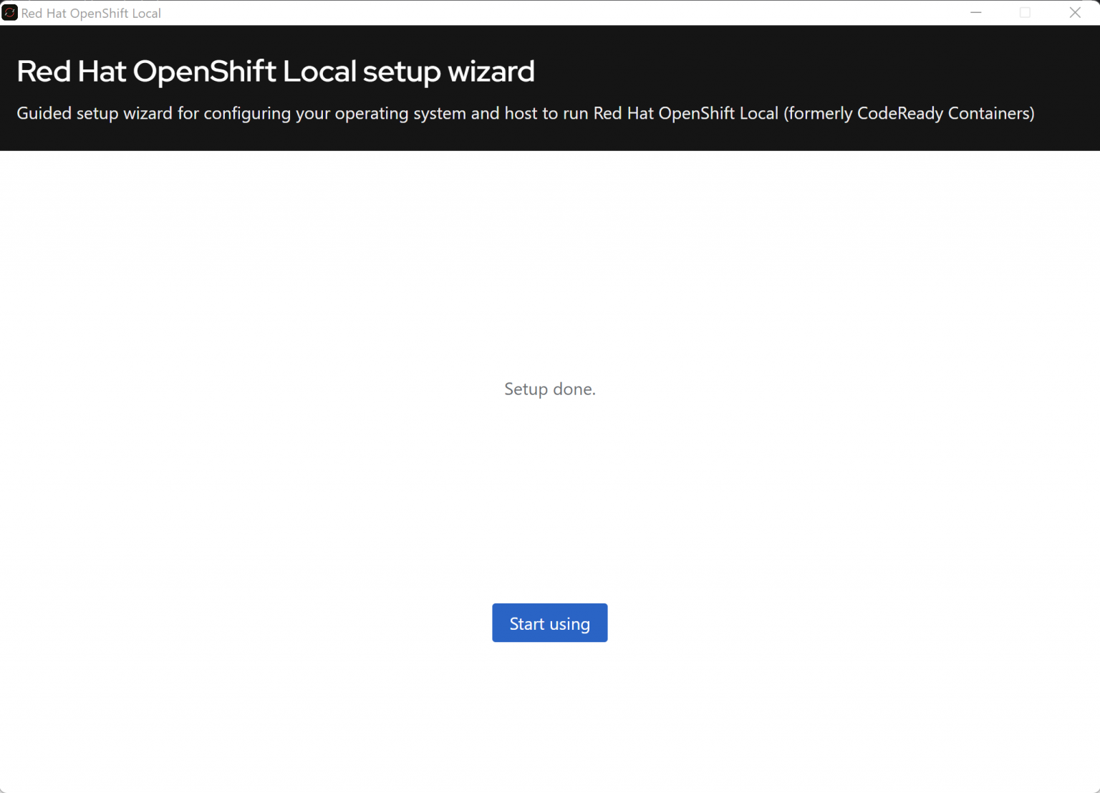
Task: Minimize the Red Hat OpenShift Local window
Action: [x=975, y=13]
